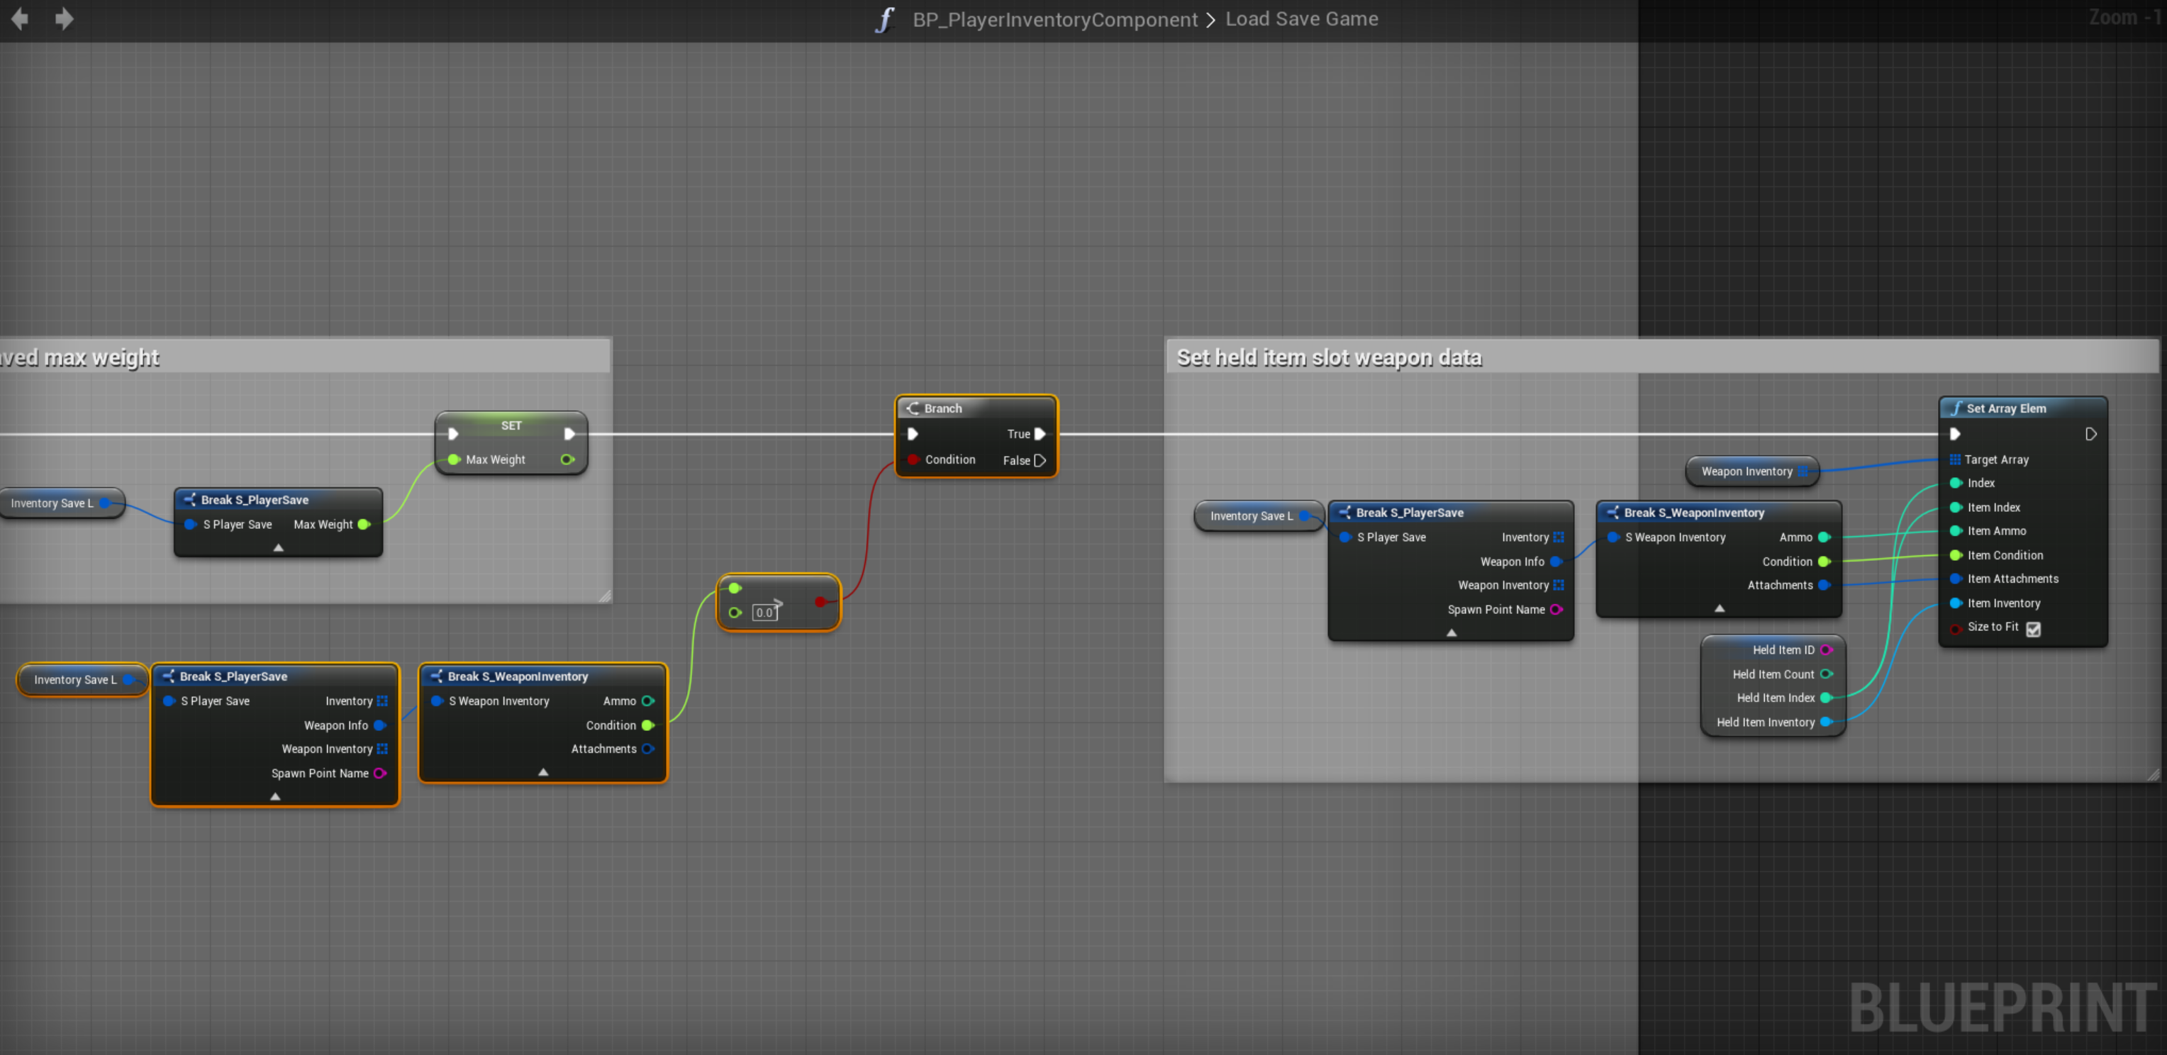Image resolution: width=2167 pixels, height=1055 pixels.
Task: Click the Branch False execution pin
Action: tap(1040, 460)
